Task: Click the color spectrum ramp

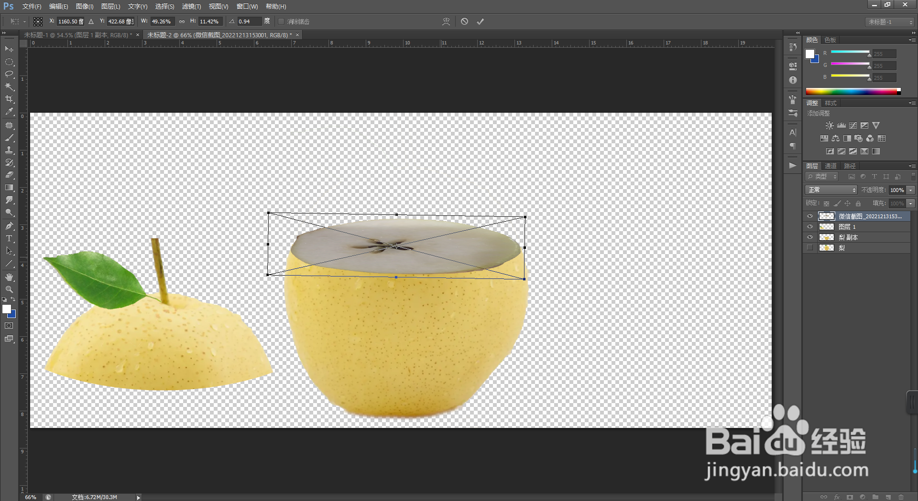Action: pyautogui.click(x=853, y=91)
